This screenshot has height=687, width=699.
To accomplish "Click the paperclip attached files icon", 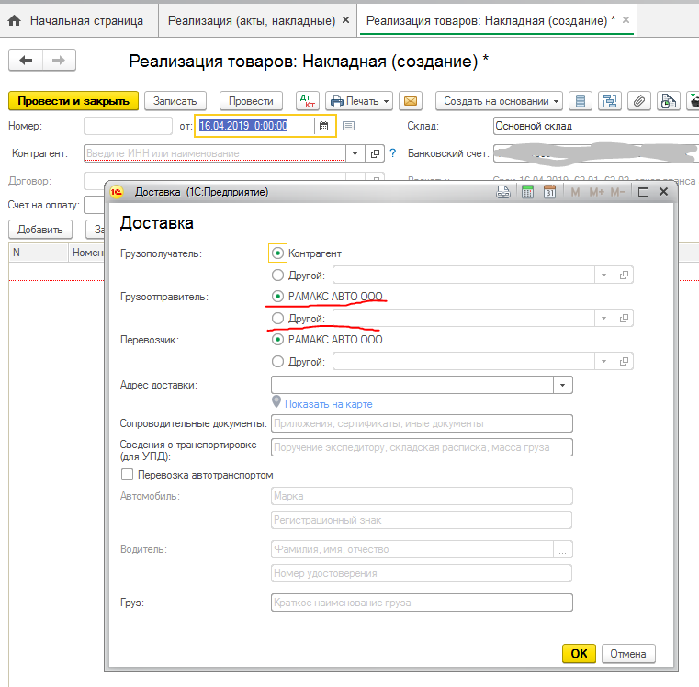I will point(640,101).
